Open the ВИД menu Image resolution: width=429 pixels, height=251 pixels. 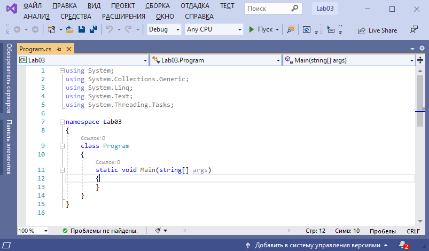click(94, 6)
